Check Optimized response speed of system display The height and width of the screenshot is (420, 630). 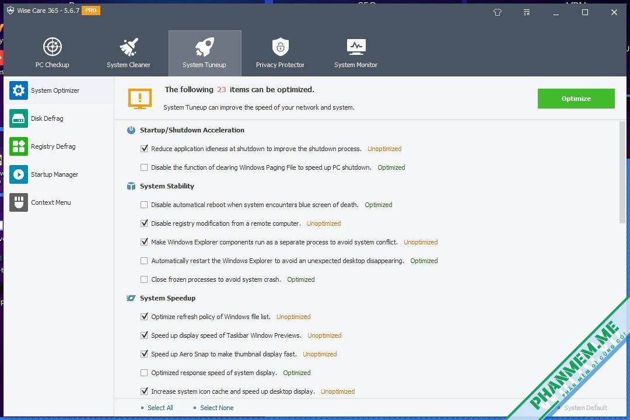point(144,373)
